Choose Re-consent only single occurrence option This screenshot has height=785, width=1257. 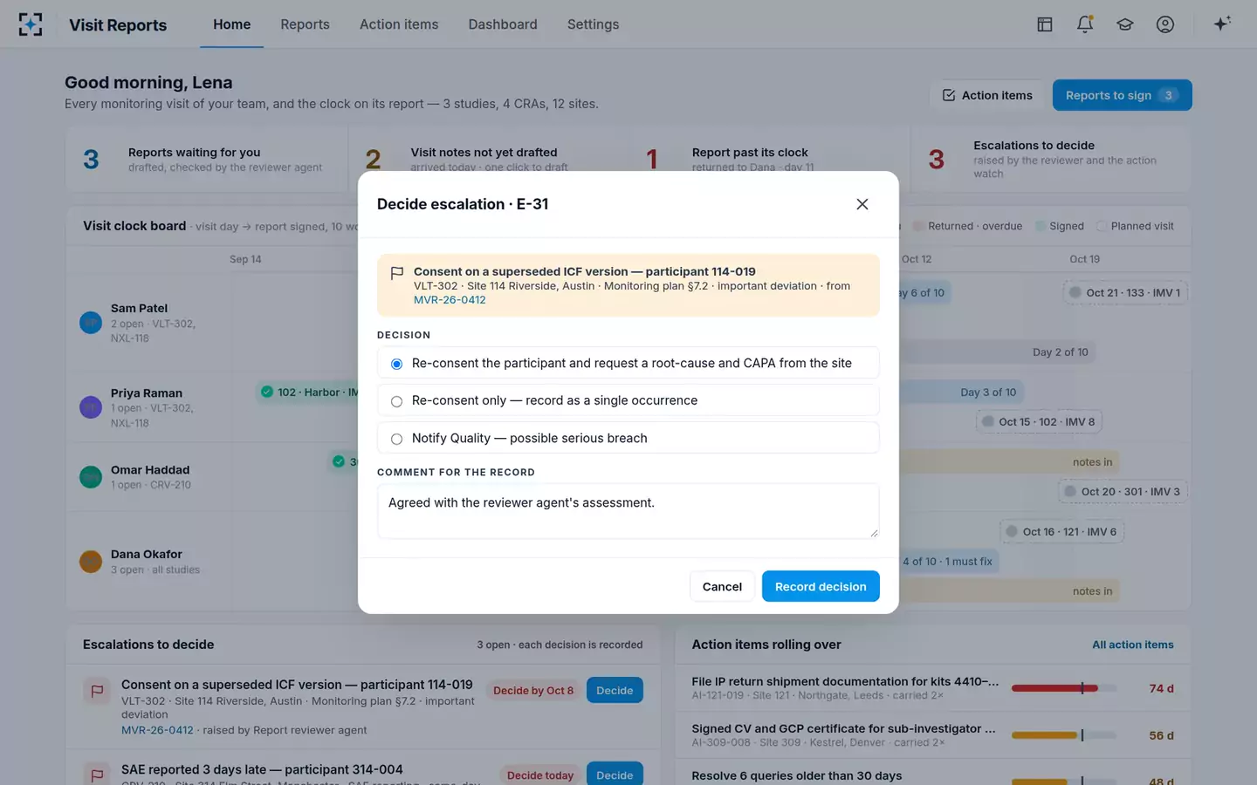(x=628, y=400)
